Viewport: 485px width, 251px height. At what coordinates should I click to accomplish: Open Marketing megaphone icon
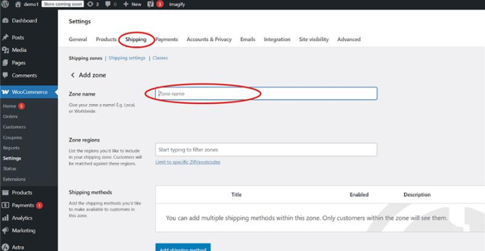pos(5,231)
